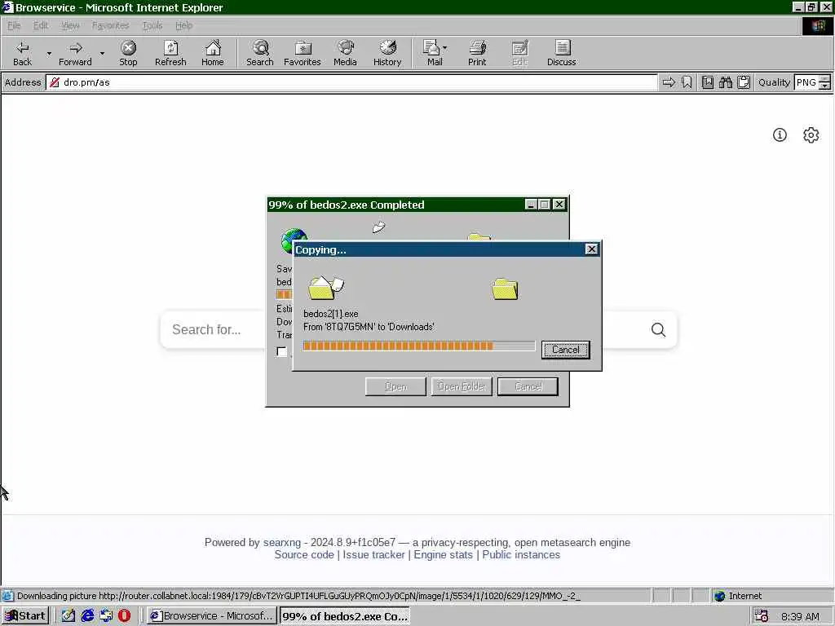Click the Internet zone status indicator
835x626 pixels.
coord(738,596)
